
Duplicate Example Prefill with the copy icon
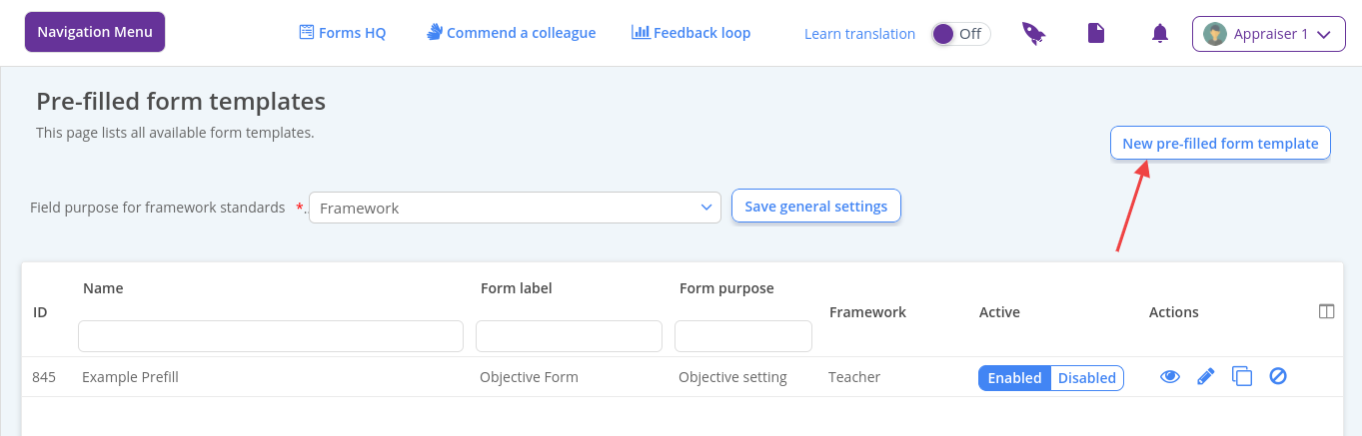point(1242,377)
